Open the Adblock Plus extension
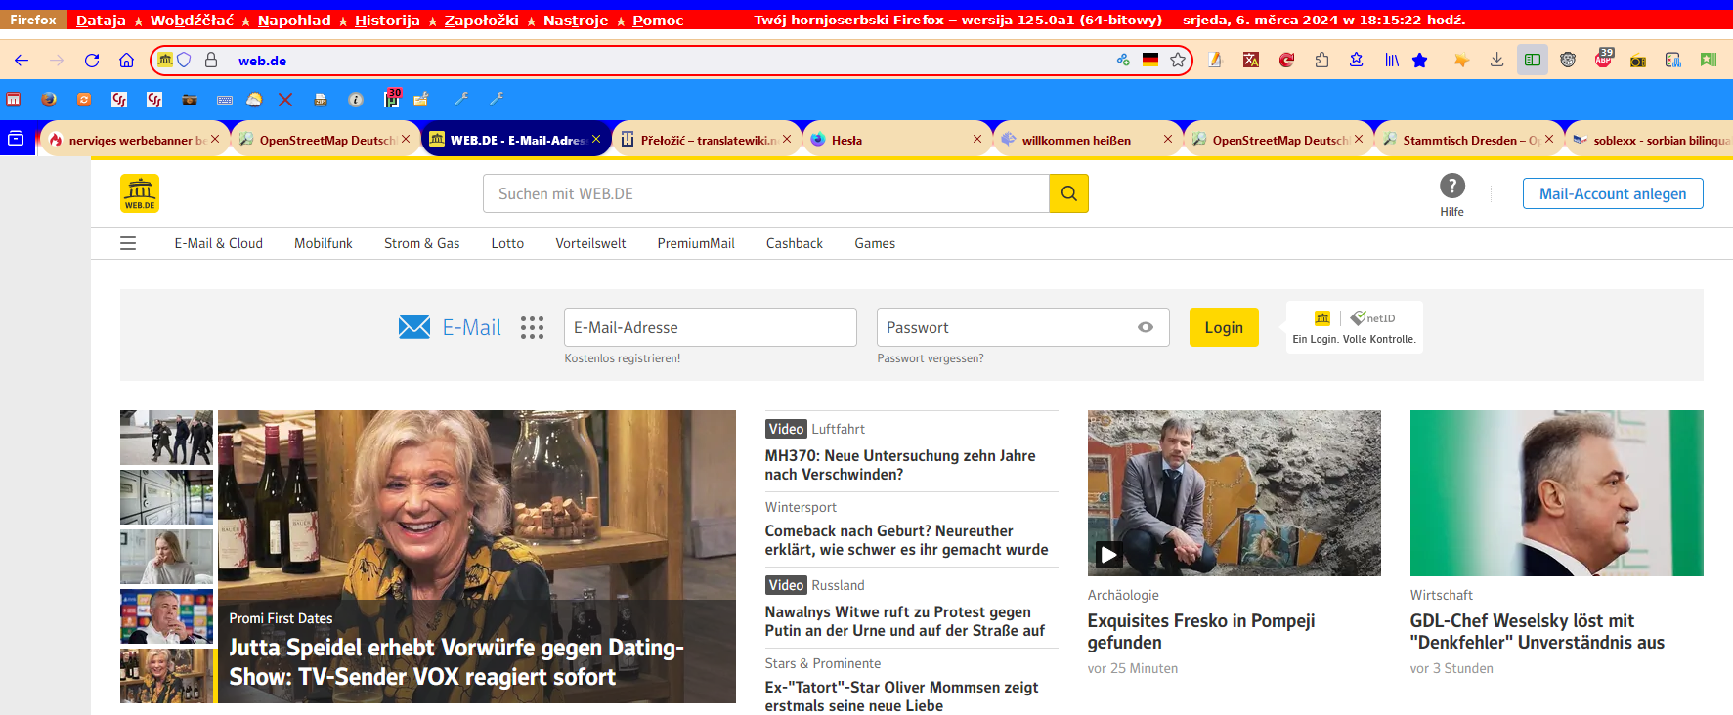 [1603, 60]
